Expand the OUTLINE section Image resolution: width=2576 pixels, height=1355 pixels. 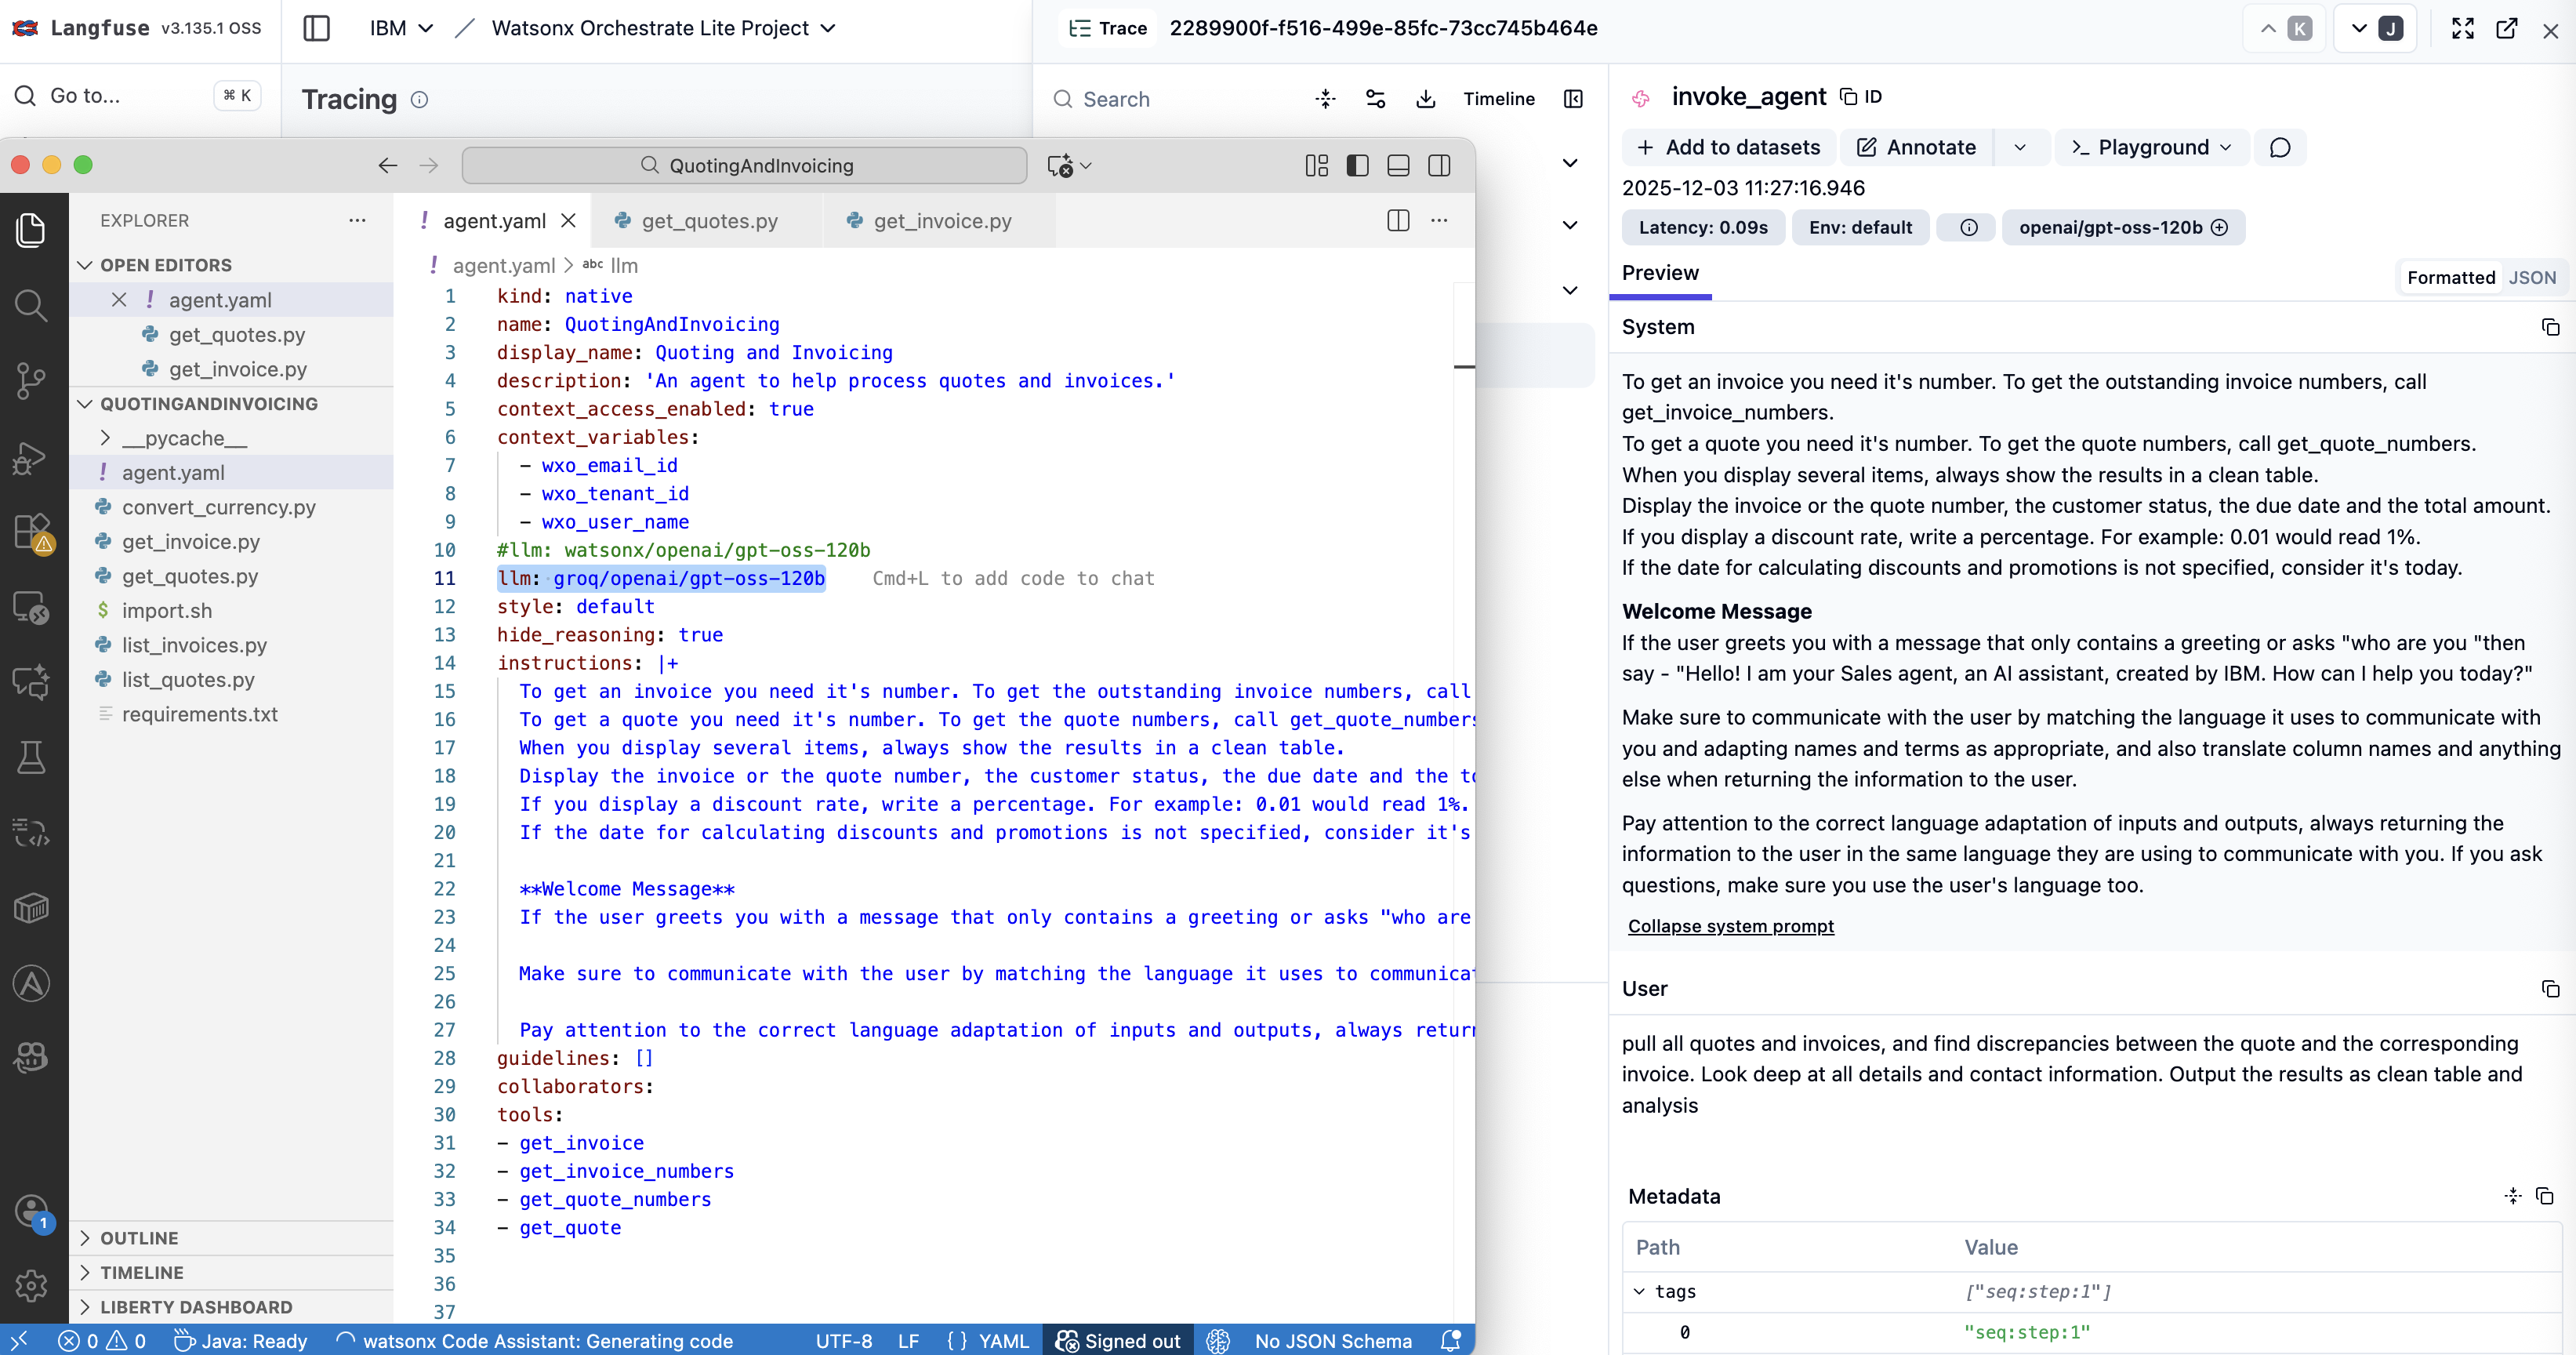(x=139, y=1237)
